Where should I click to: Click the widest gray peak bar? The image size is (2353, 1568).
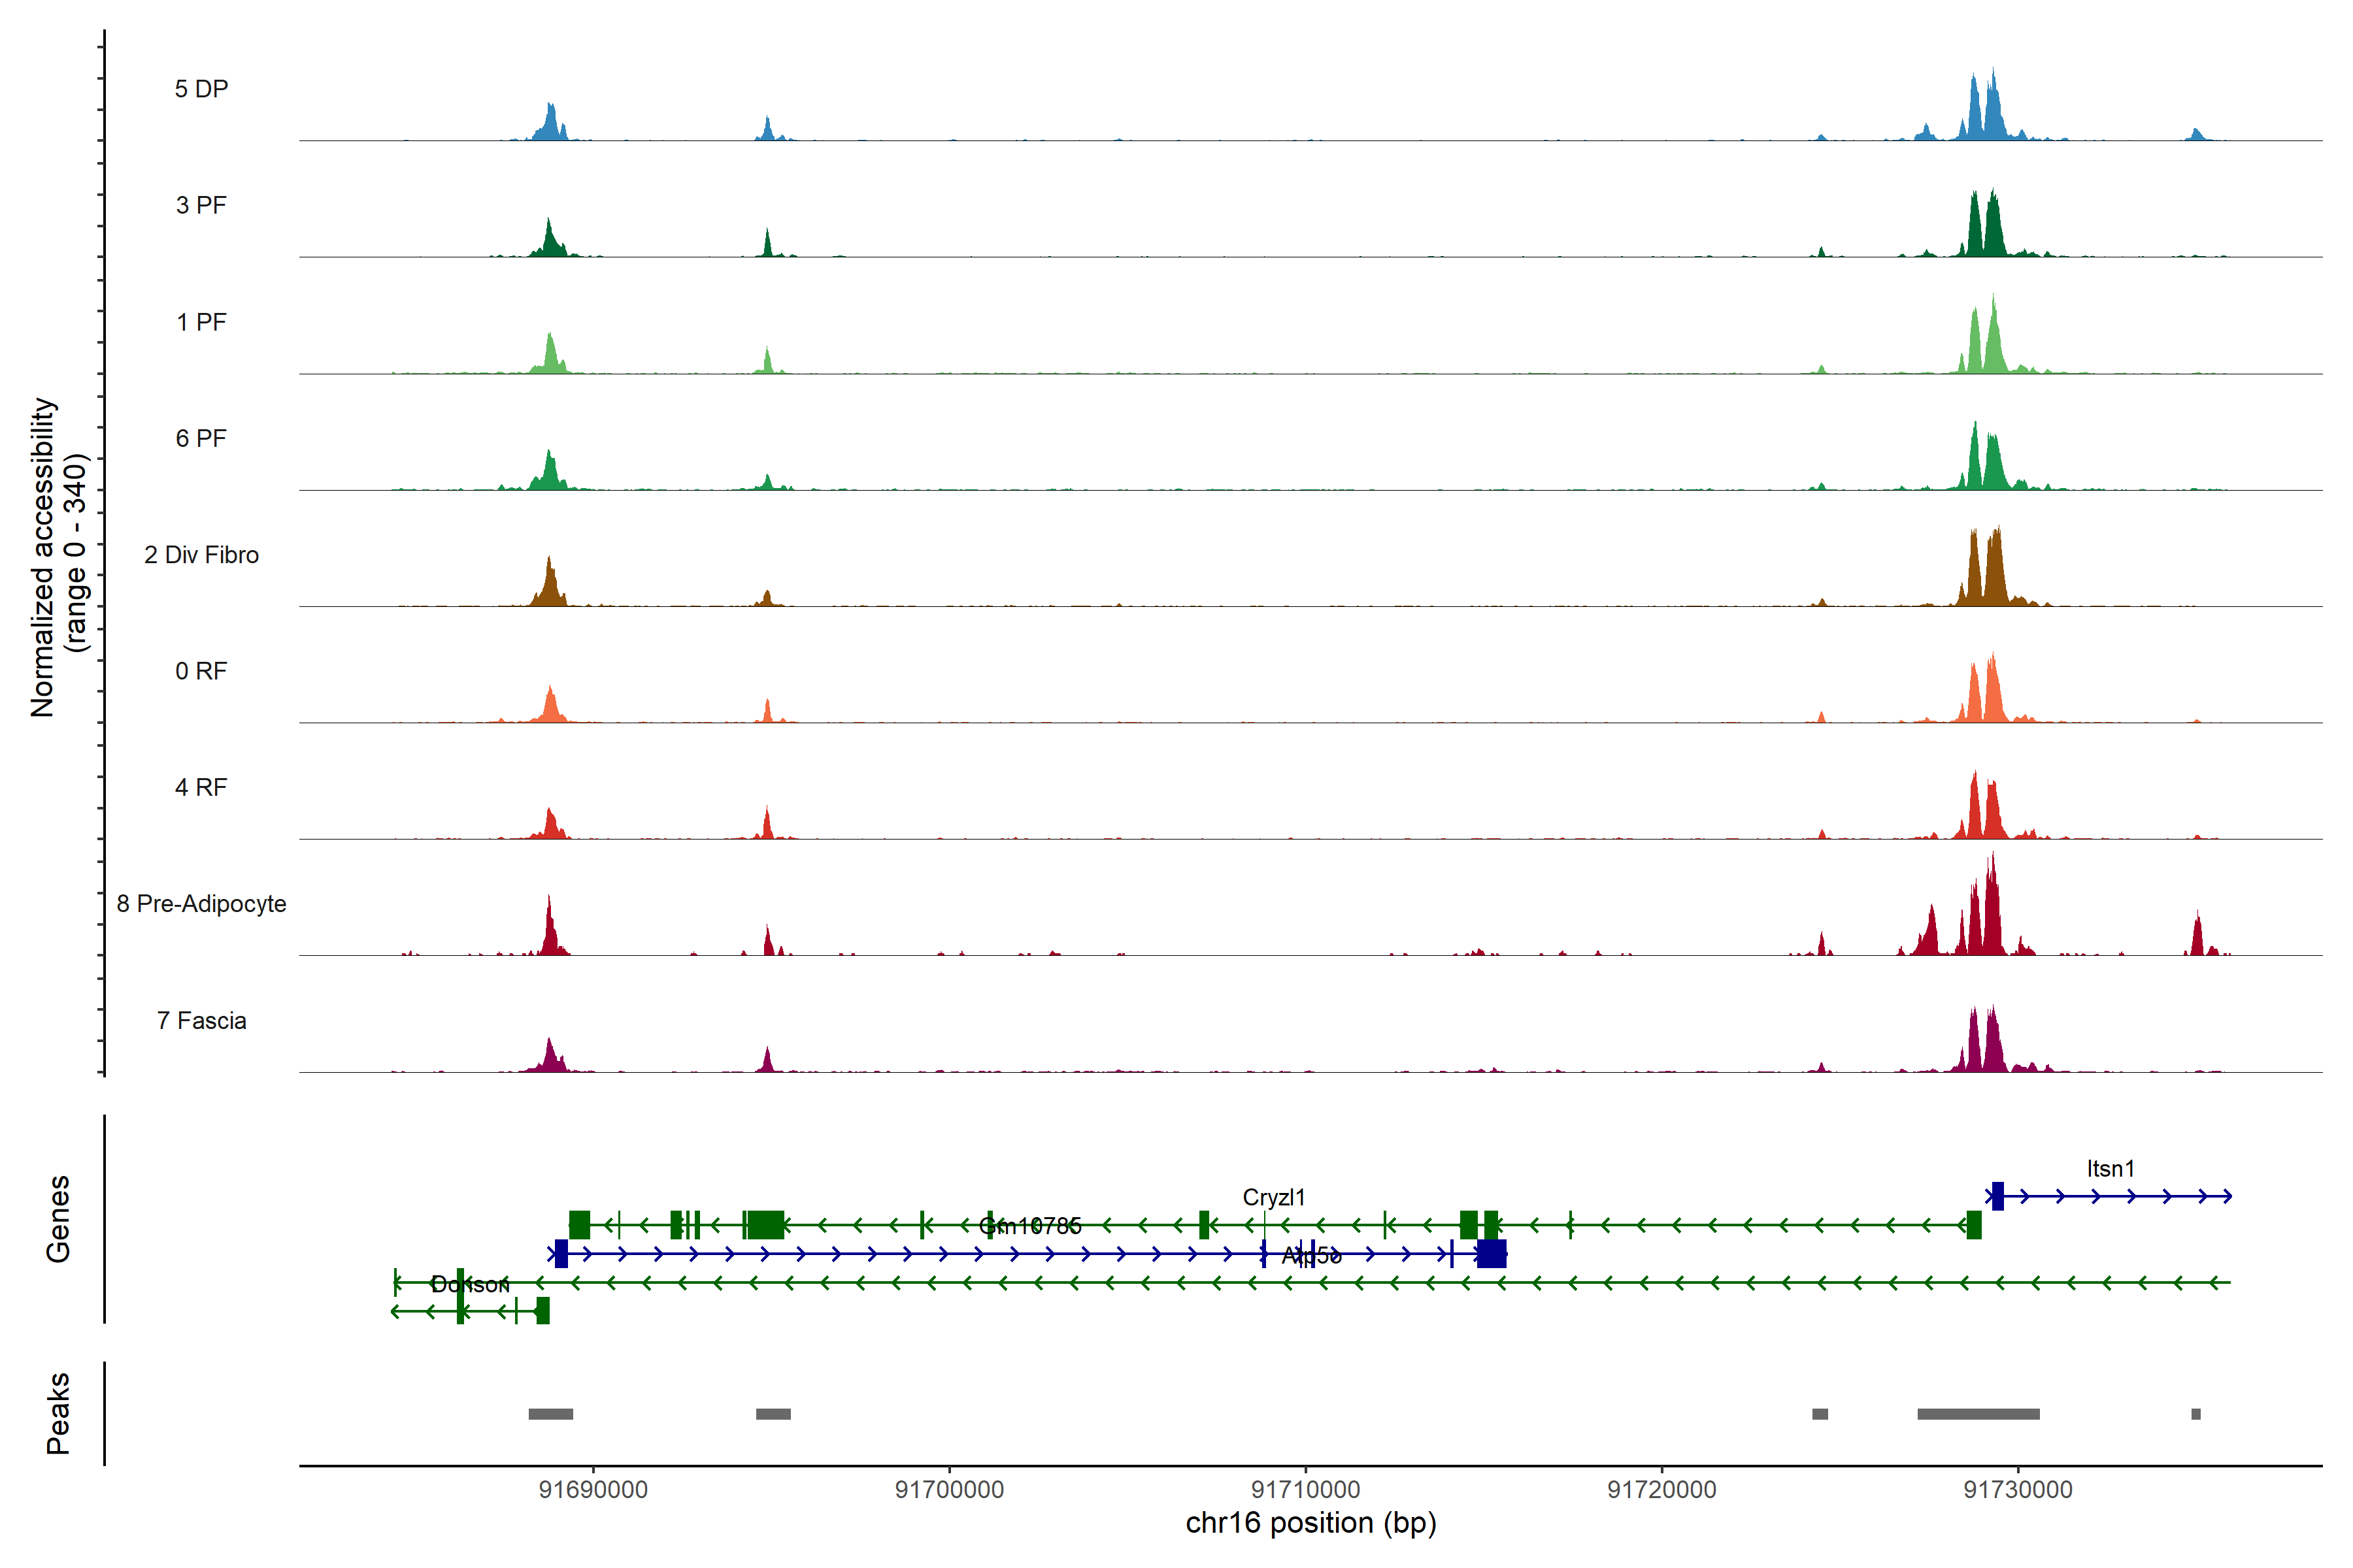pyautogui.click(x=1978, y=1414)
